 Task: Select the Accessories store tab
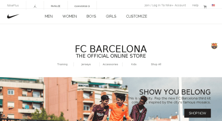[110, 64]
